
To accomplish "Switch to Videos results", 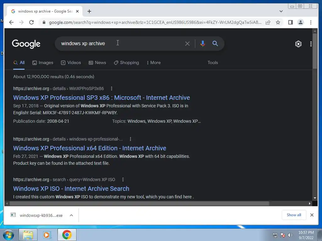I will pos(71,63).
